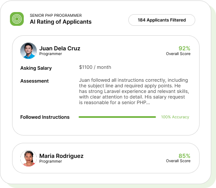Screen dimensions: 216x188
Task: Open Maria Rodriguez's profile photo
Action: (29, 158)
